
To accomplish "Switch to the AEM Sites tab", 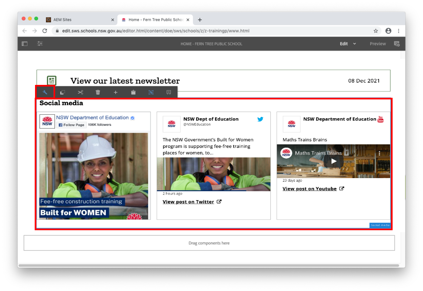I will coord(79,19).
